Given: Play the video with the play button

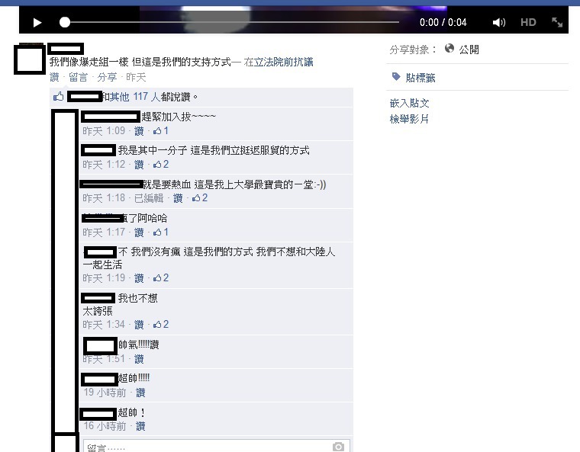Looking at the screenshot, I should coord(37,23).
